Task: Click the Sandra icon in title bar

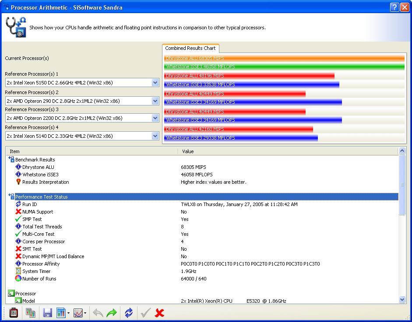Action: coord(6,7)
